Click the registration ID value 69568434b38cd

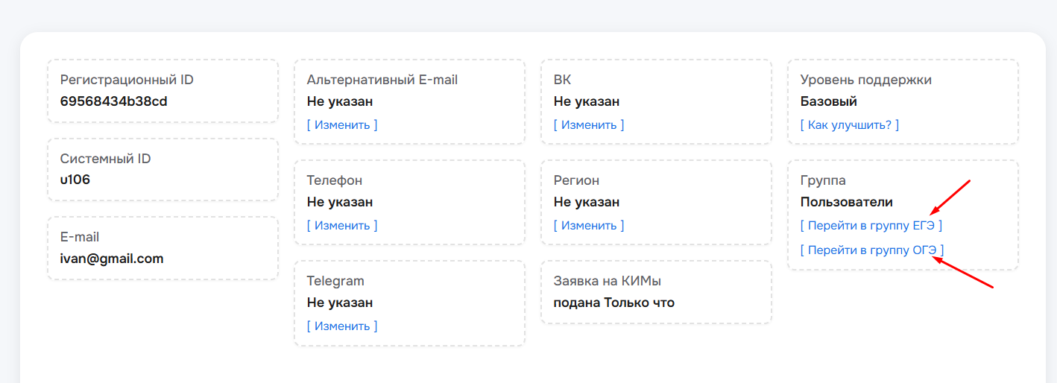click(x=113, y=101)
